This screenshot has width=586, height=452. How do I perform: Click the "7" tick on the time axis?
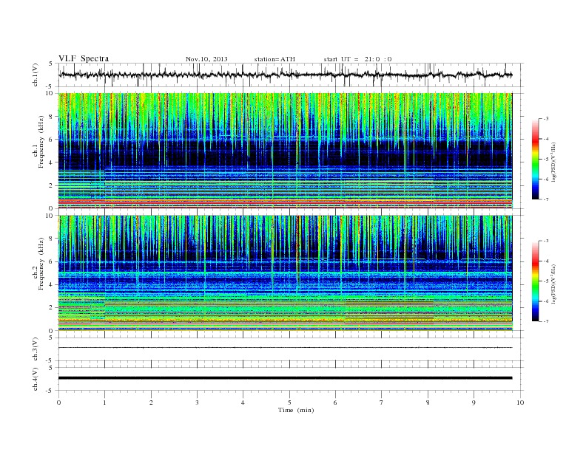point(382,403)
